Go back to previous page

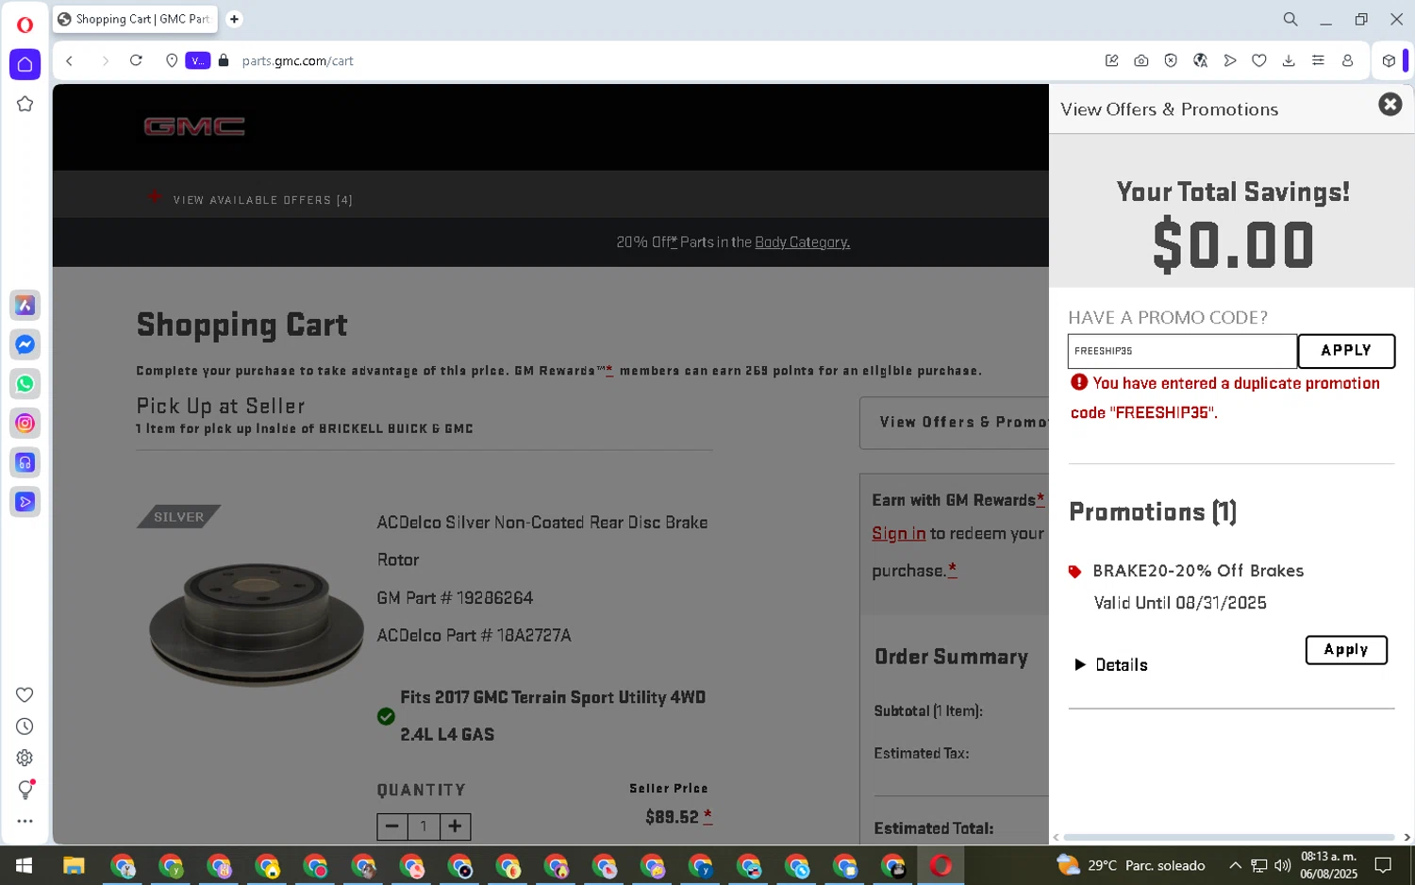(x=69, y=60)
